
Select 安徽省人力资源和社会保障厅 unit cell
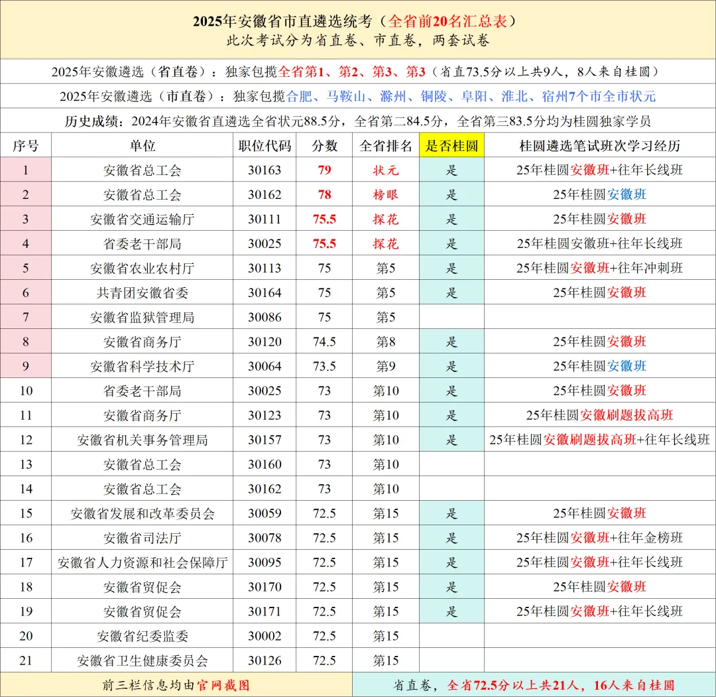click(142, 562)
